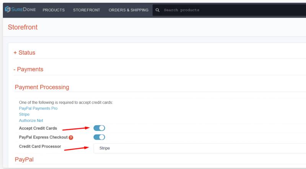Collapse the Payments section
This screenshot has width=306, height=169.
pos(28,69)
